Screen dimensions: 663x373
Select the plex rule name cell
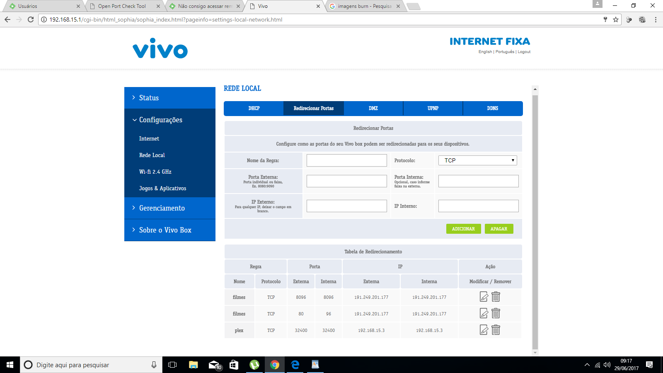(239, 330)
